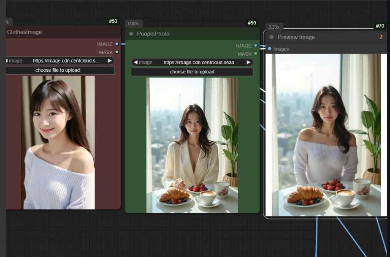Click the MASK output label on ClothesImage

pyautogui.click(x=106, y=52)
